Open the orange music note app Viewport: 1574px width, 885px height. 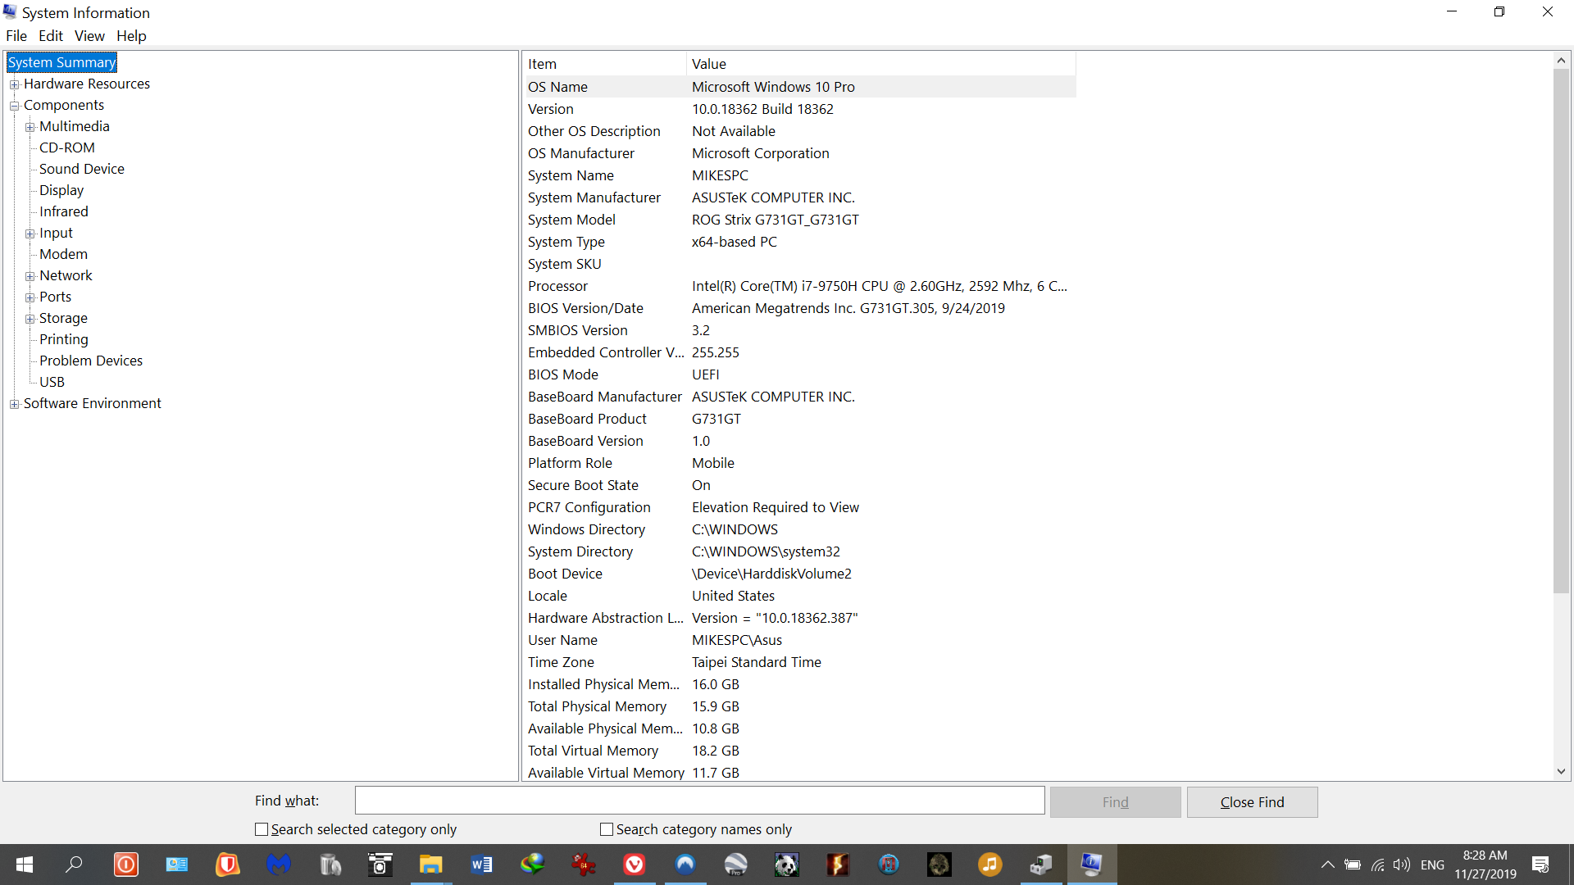click(990, 865)
